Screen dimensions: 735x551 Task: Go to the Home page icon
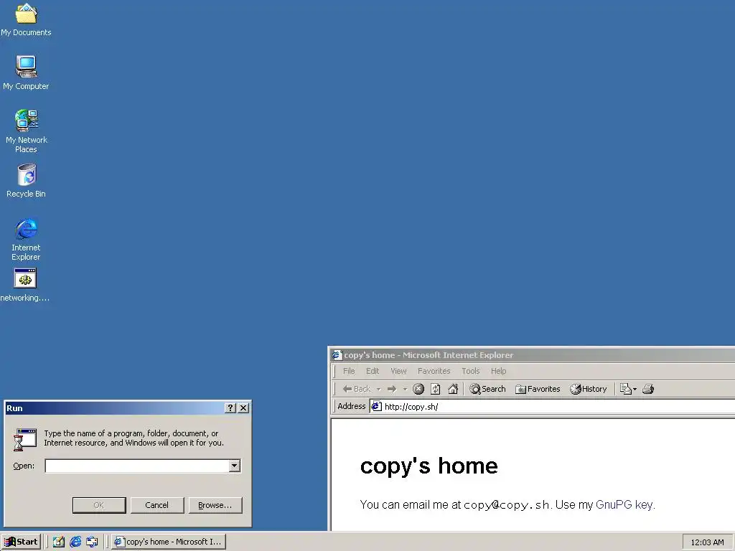coord(453,389)
